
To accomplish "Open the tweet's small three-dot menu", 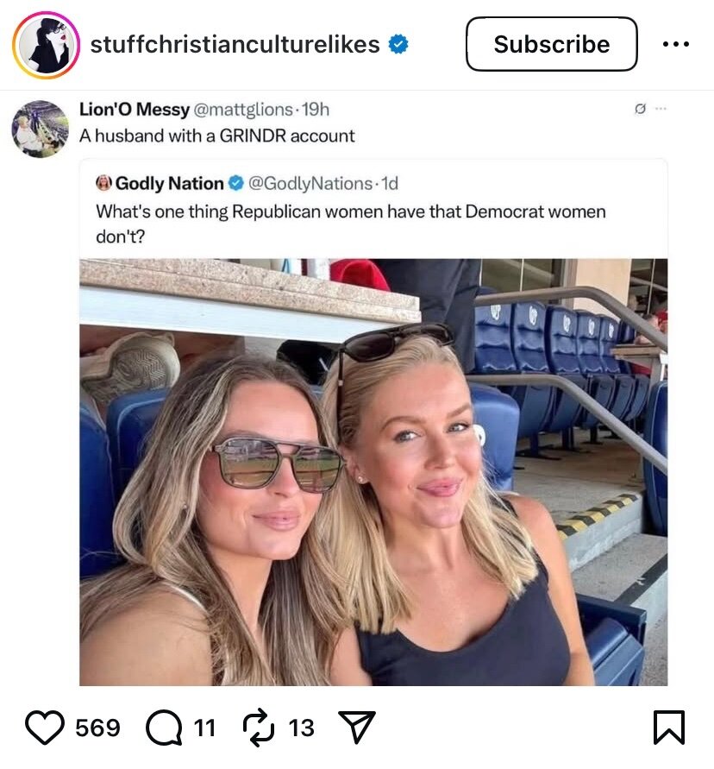I will click(661, 109).
